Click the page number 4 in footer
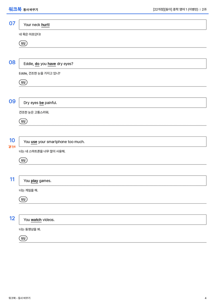 coord(205,298)
